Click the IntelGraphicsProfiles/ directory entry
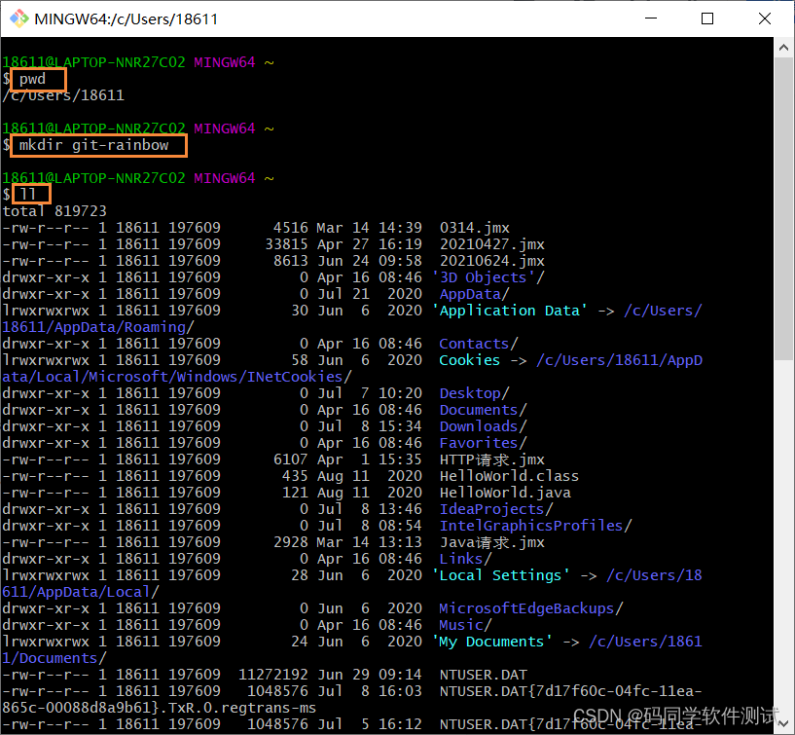 point(536,526)
